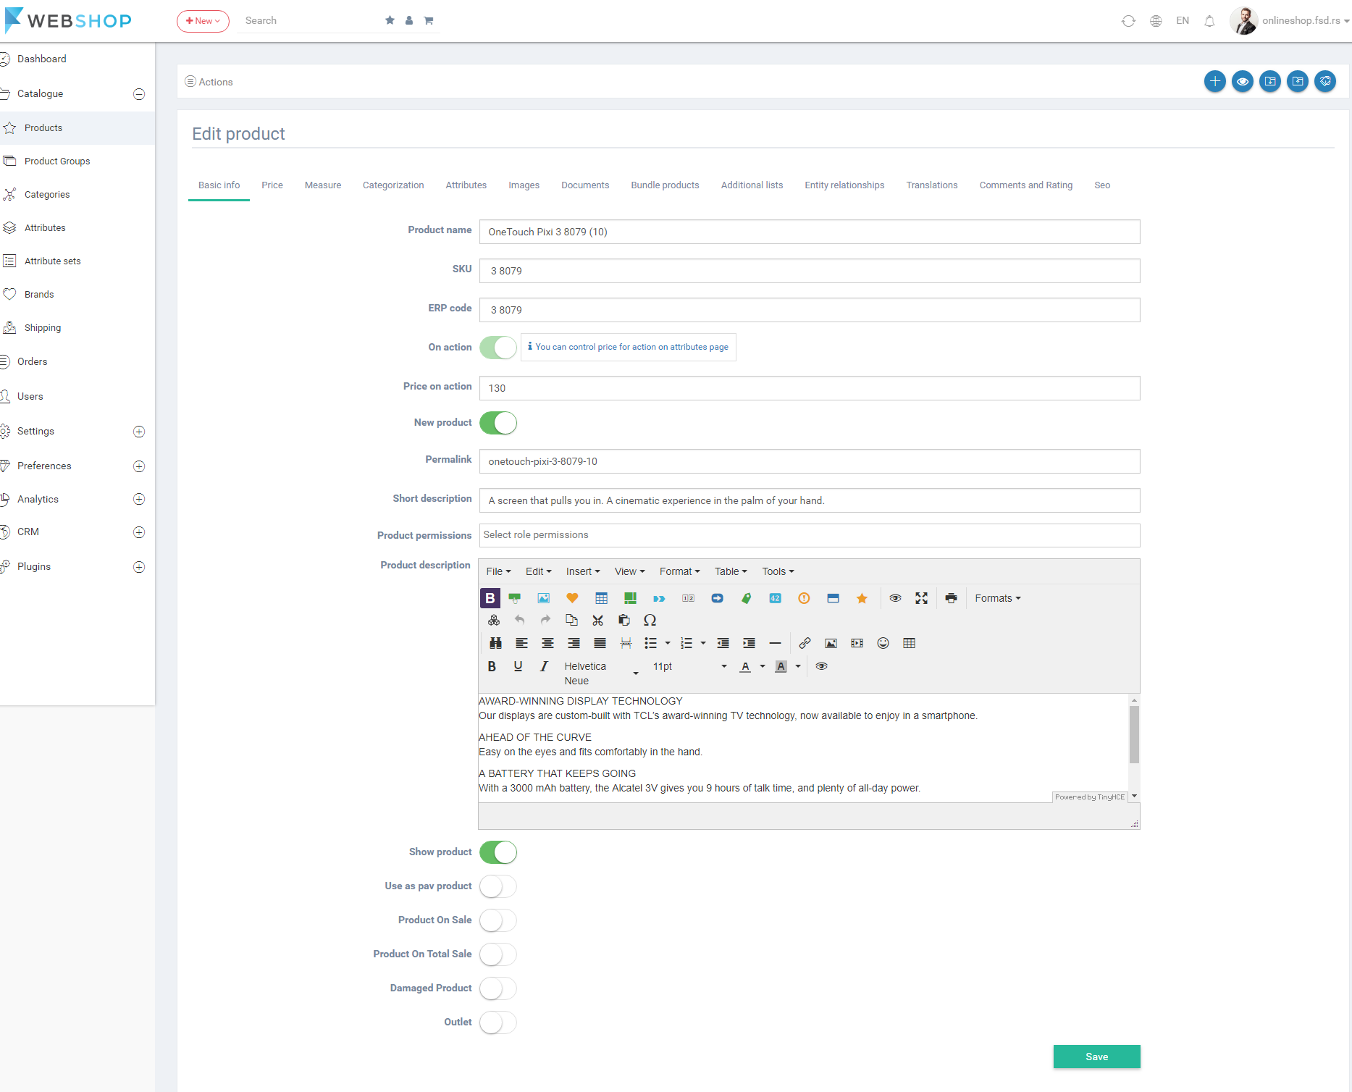Click the Bootstrap B editor icon
The image size is (1352, 1092).
(490, 598)
